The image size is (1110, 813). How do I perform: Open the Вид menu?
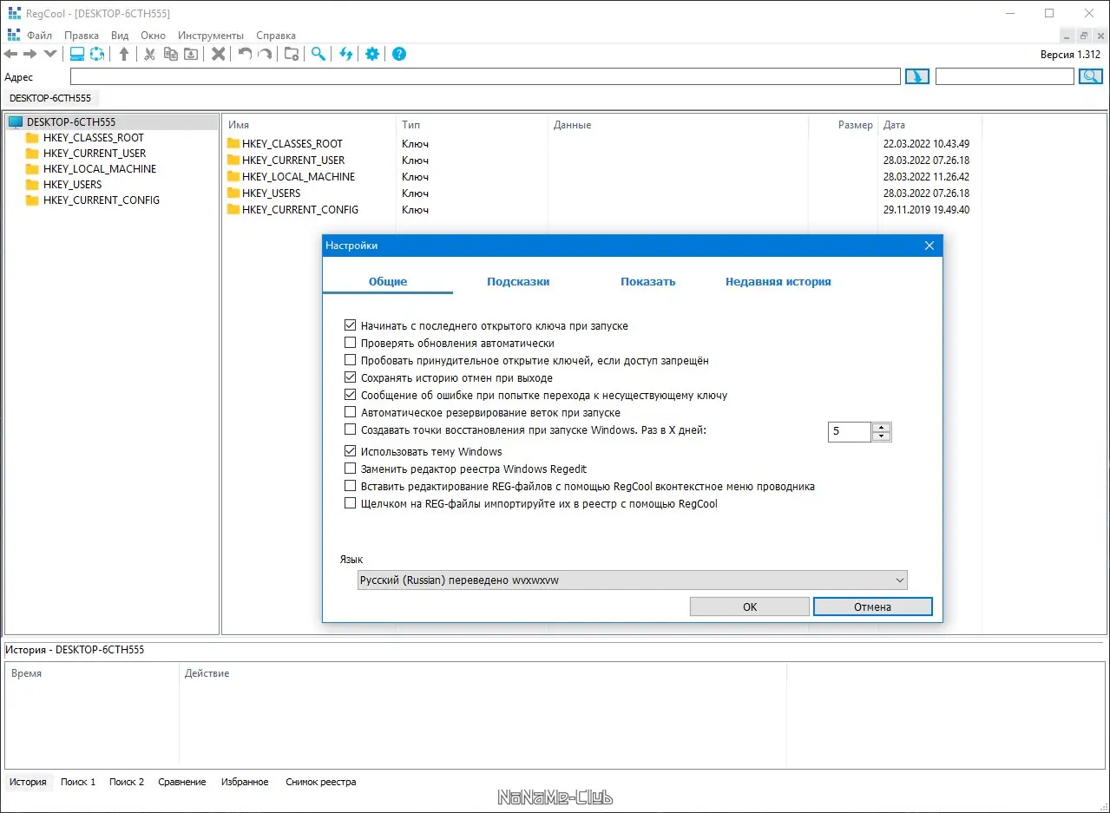(x=120, y=36)
